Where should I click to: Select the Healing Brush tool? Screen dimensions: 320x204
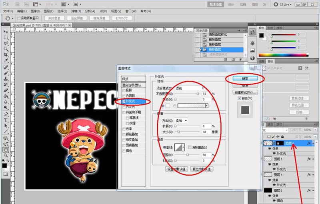[x=6, y=67]
